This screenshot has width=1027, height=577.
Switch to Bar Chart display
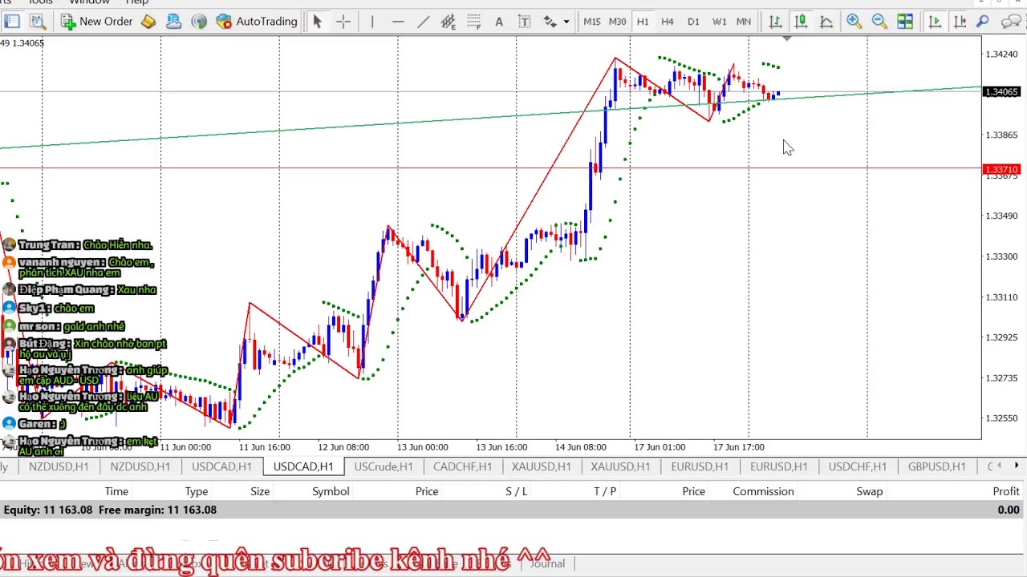click(x=775, y=22)
